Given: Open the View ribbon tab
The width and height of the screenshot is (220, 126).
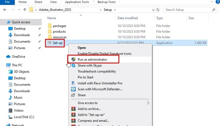Looking at the screenshot, I should 53,2.
